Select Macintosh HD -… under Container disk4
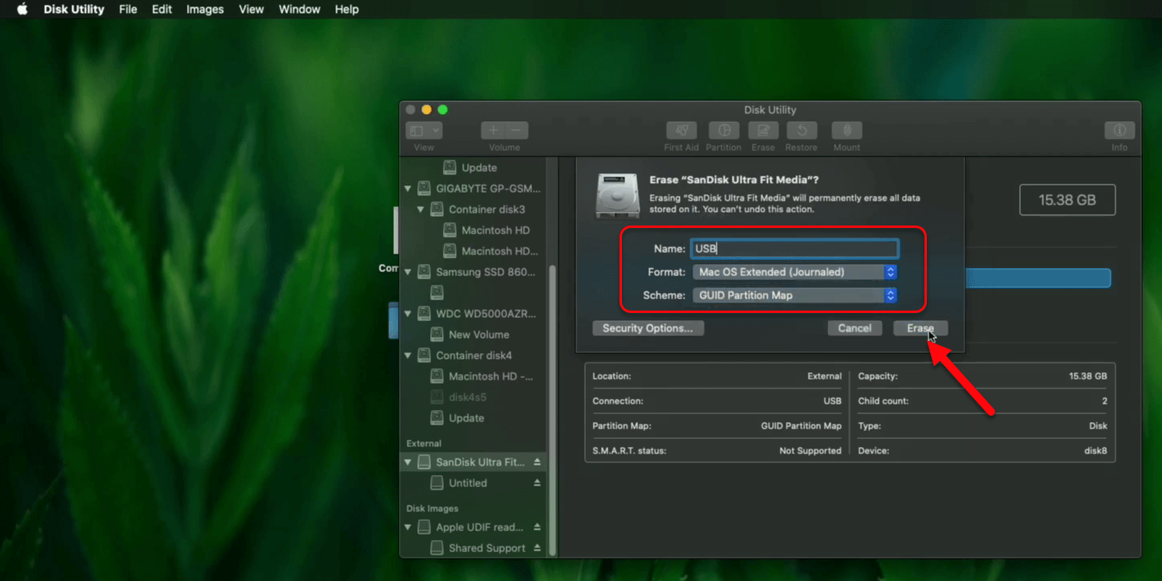The width and height of the screenshot is (1162, 581). tap(473, 376)
